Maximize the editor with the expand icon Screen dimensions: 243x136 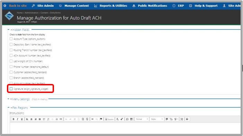[x=182, y=119]
